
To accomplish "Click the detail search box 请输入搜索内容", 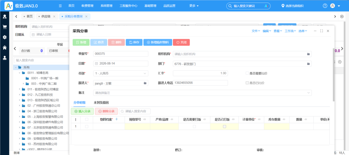I will [135, 111].
